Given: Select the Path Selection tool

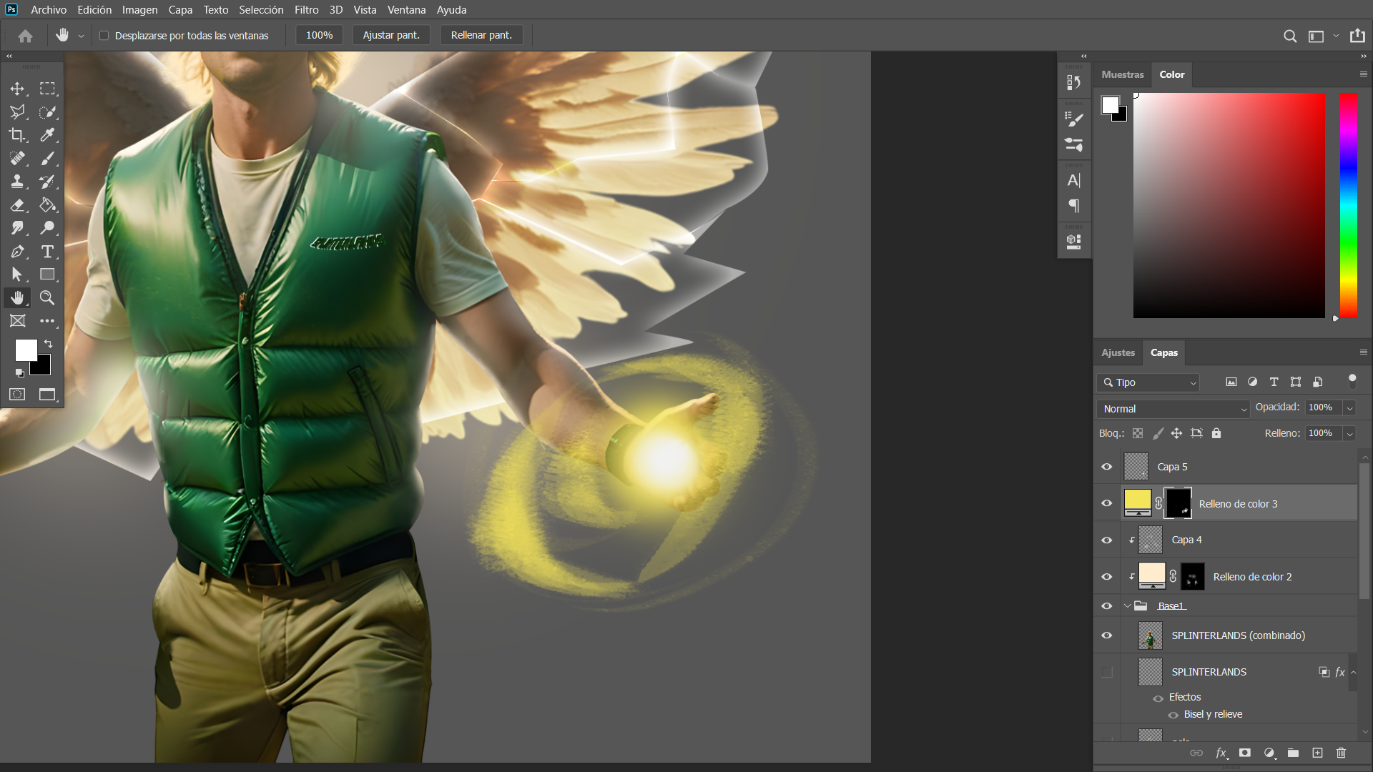Looking at the screenshot, I should tap(17, 274).
